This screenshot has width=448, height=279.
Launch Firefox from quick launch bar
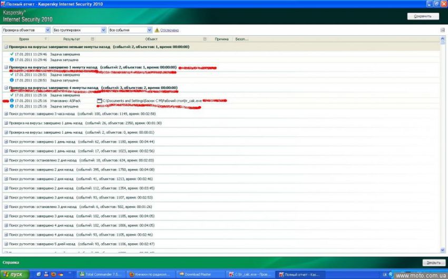[x=53, y=274]
